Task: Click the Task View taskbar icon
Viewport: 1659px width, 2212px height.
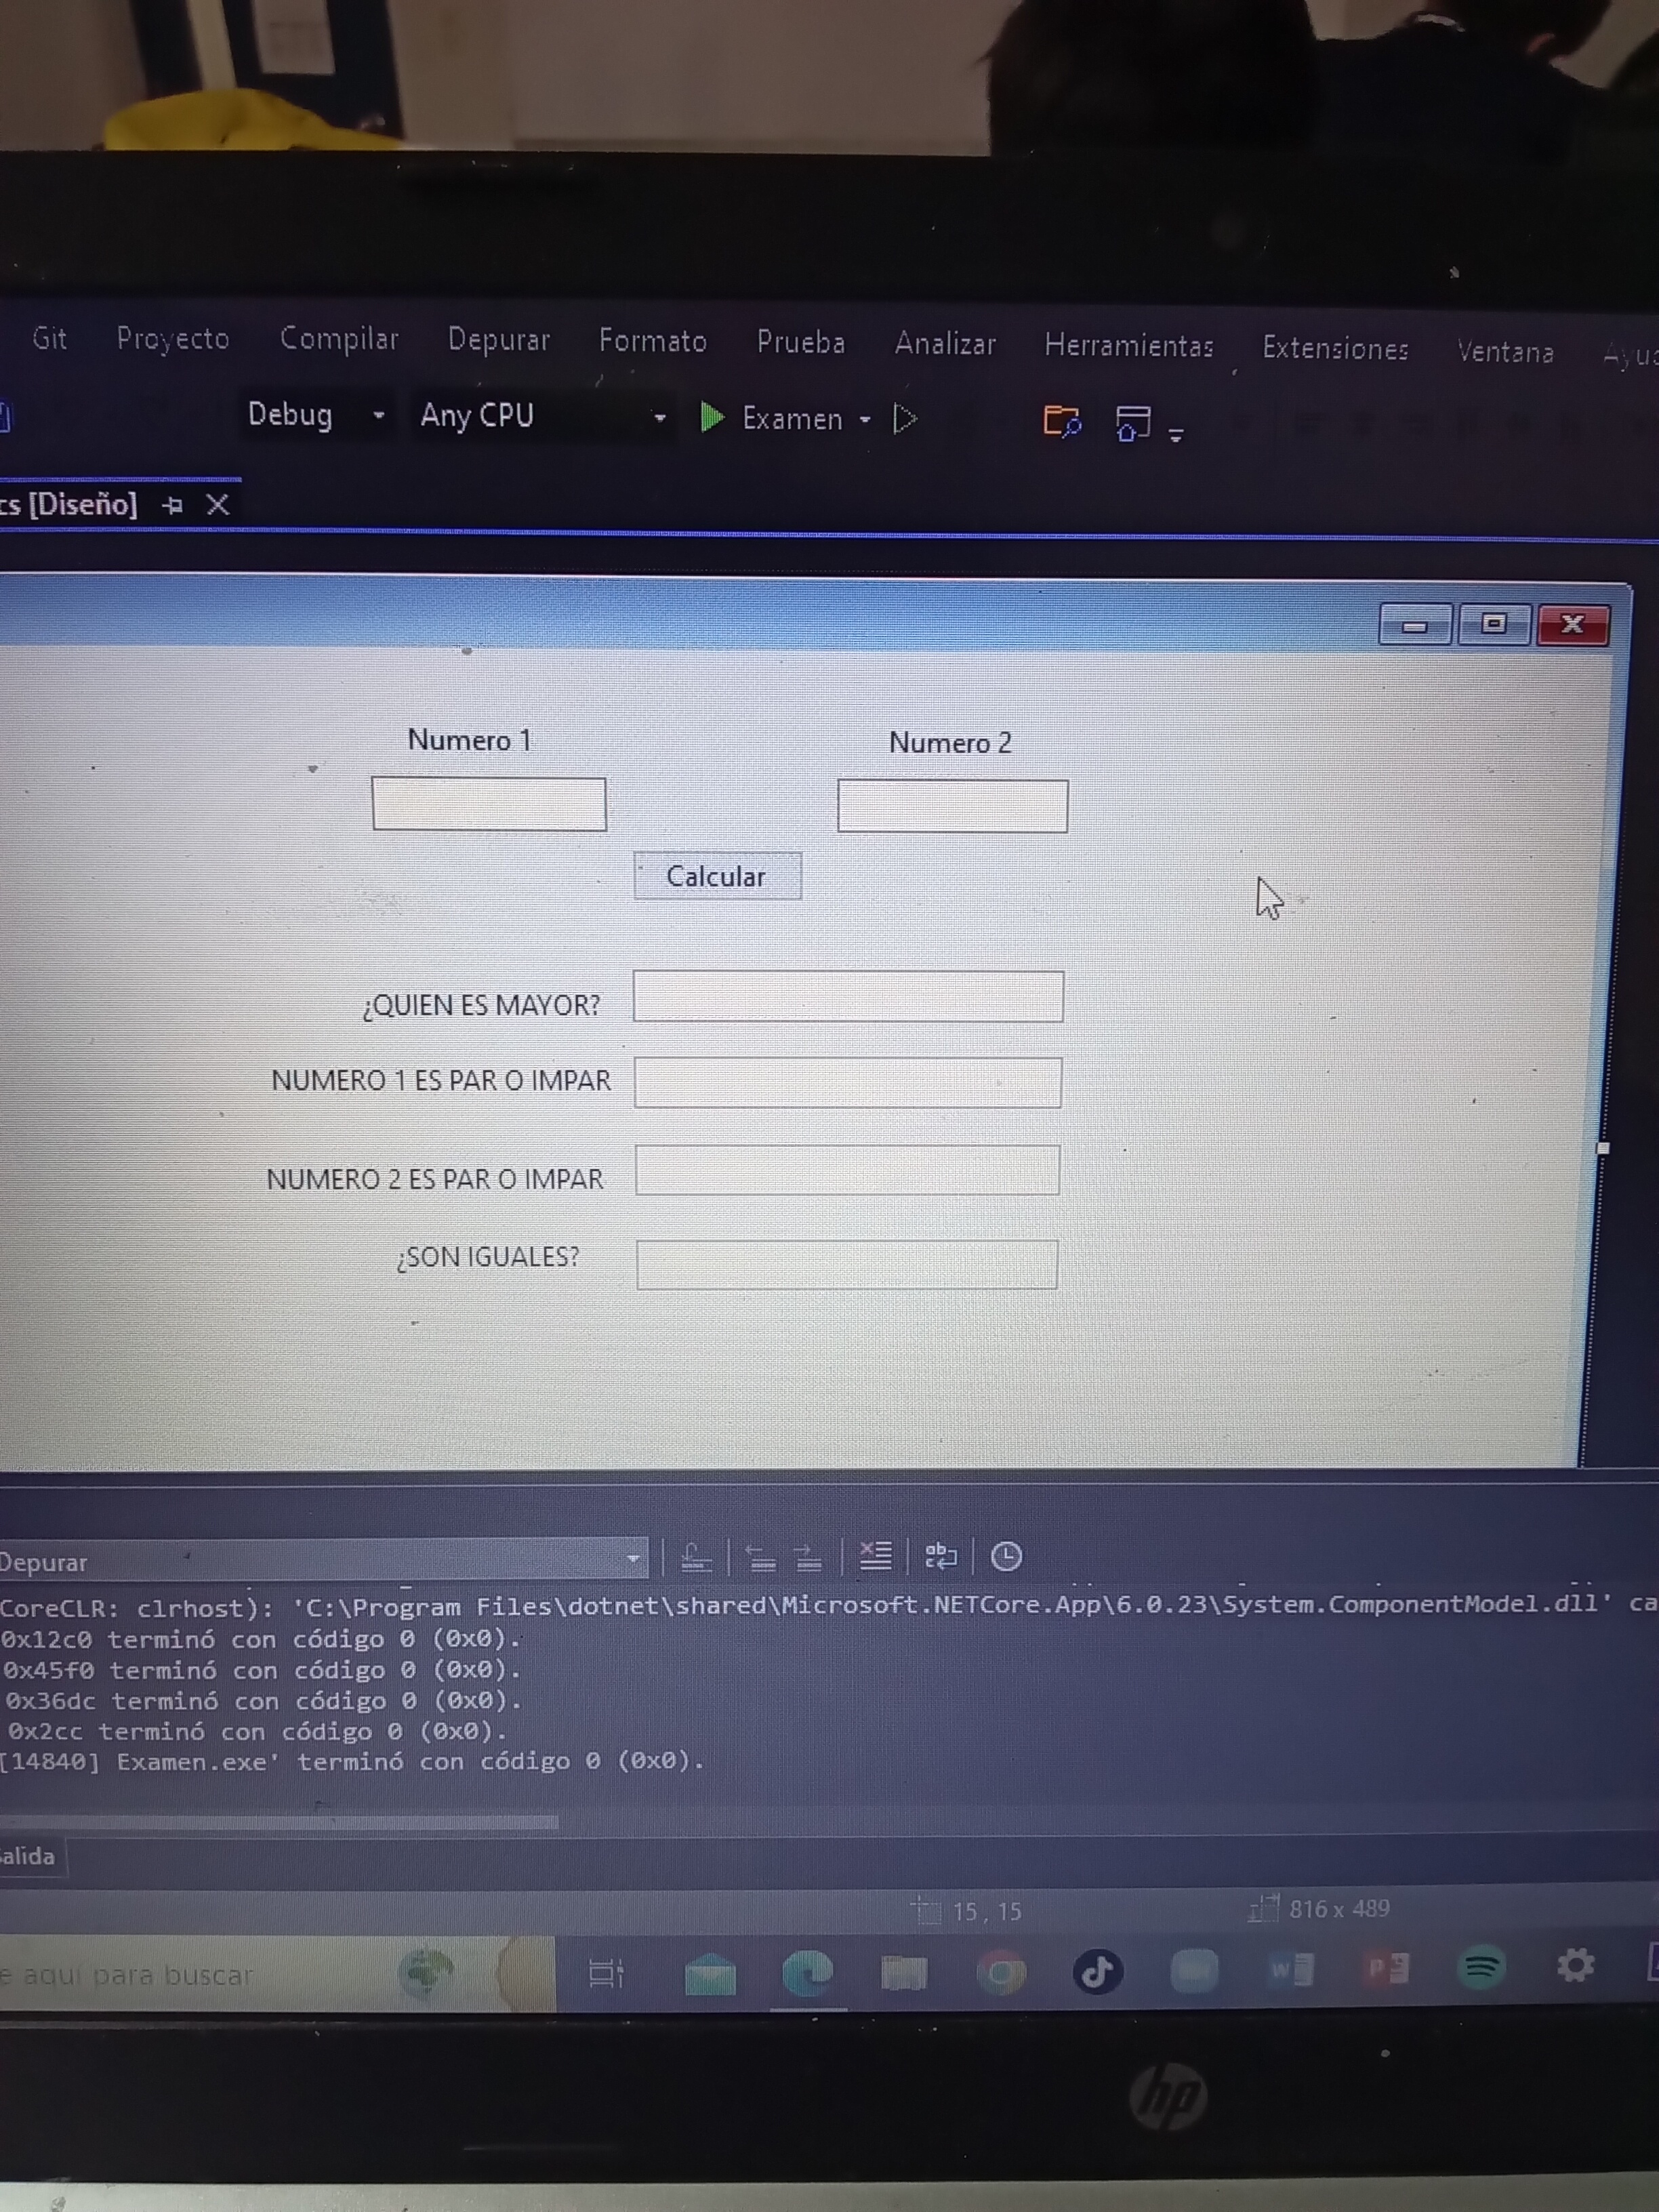Action: pyautogui.click(x=605, y=1973)
